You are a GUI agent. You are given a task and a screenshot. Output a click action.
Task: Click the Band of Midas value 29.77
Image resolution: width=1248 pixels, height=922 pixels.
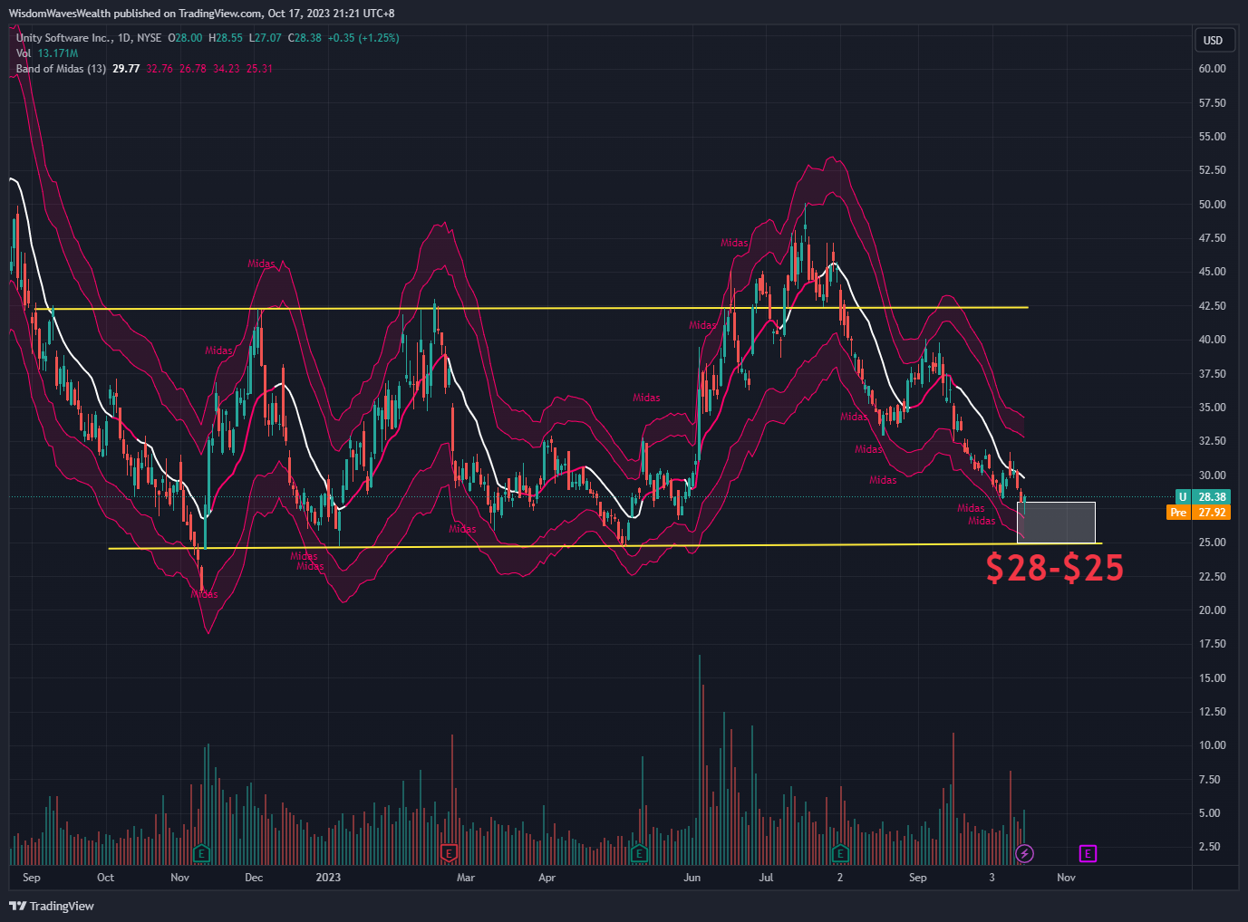point(126,69)
